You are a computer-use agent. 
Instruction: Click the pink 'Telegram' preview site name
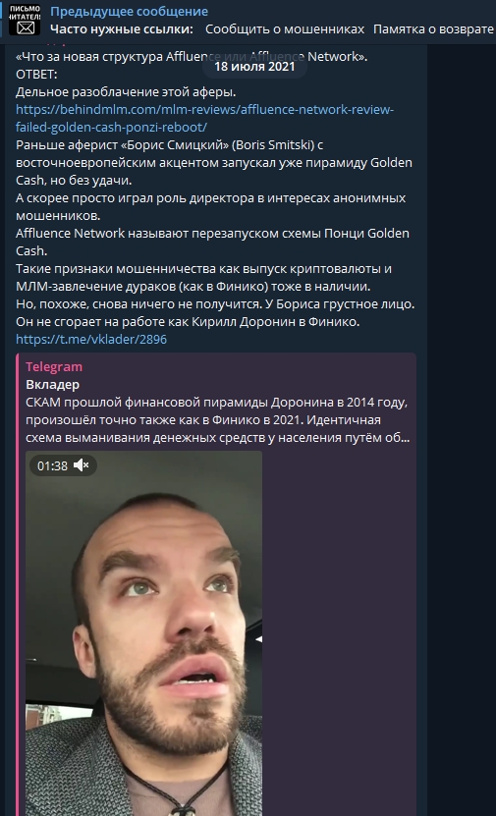coord(54,367)
